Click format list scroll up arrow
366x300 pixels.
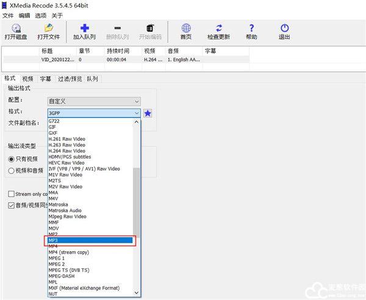pos(137,122)
